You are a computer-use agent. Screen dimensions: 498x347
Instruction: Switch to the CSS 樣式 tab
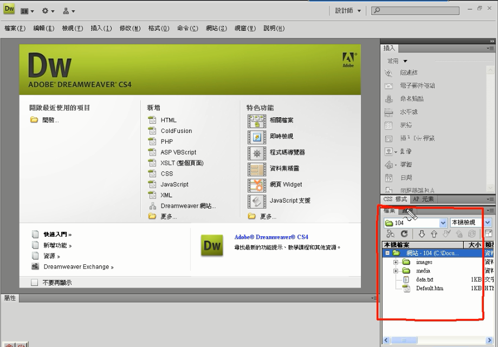click(x=395, y=199)
